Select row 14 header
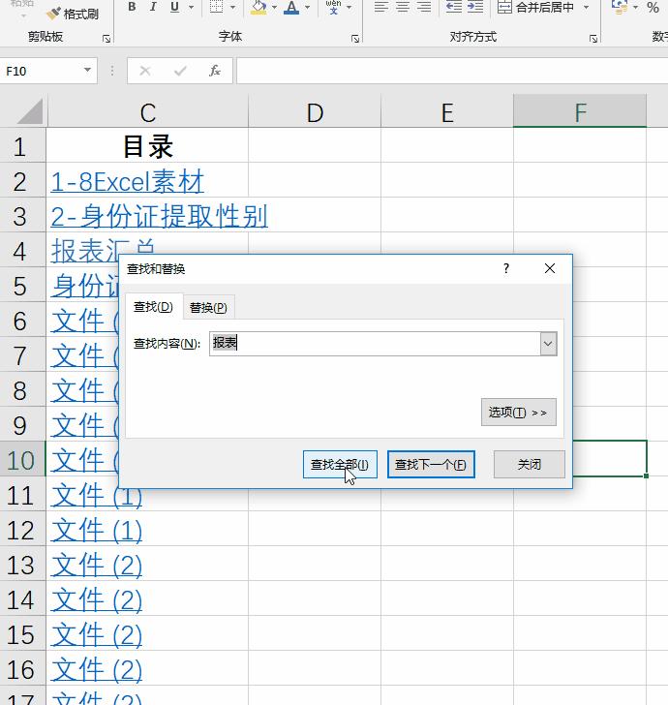The height and width of the screenshot is (705, 668). pos(22,598)
